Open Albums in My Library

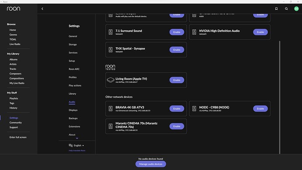pyautogui.click(x=14, y=59)
